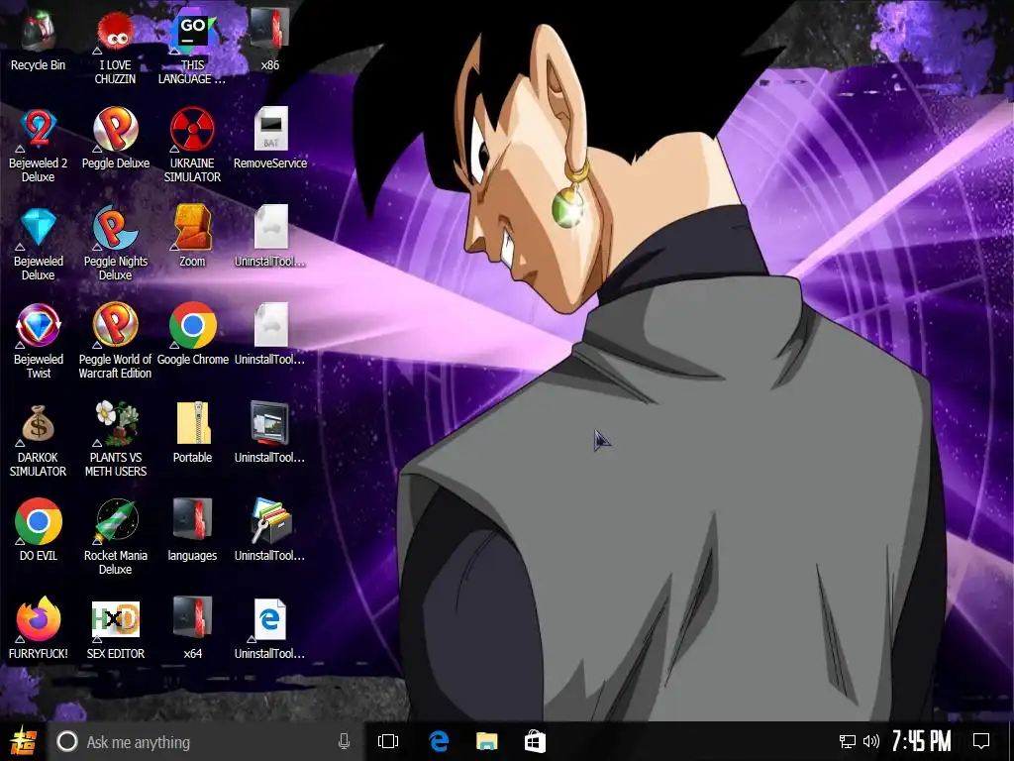Focus the Ask me anything search box
Screen dimensions: 1014x761
(x=205, y=741)
